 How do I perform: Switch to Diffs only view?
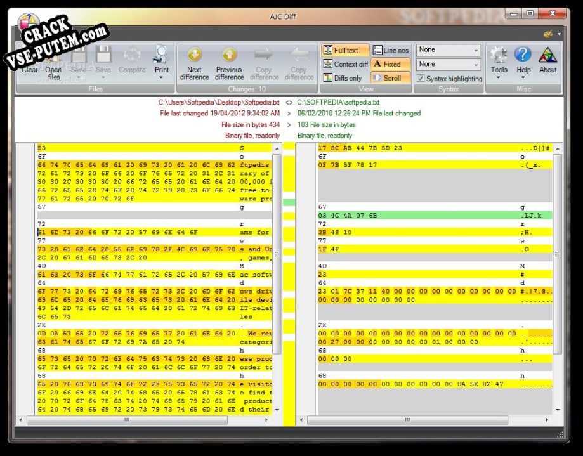(x=343, y=78)
